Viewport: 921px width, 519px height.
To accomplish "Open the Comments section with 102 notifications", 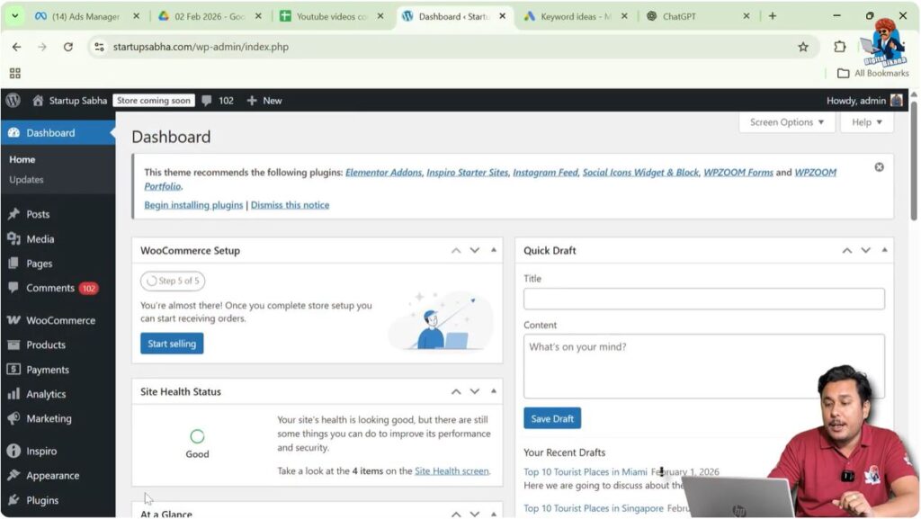I will pyautogui.click(x=52, y=288).
